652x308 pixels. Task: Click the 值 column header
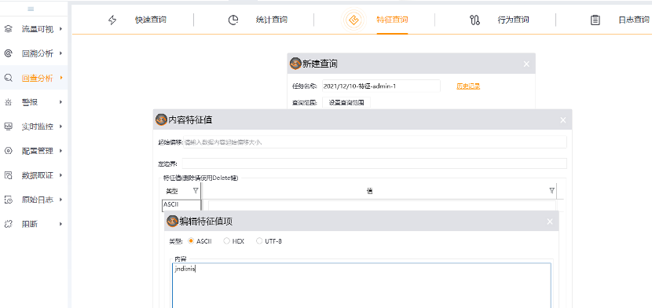coord(379,191)
